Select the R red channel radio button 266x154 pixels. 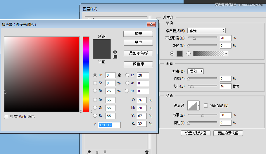95,100
